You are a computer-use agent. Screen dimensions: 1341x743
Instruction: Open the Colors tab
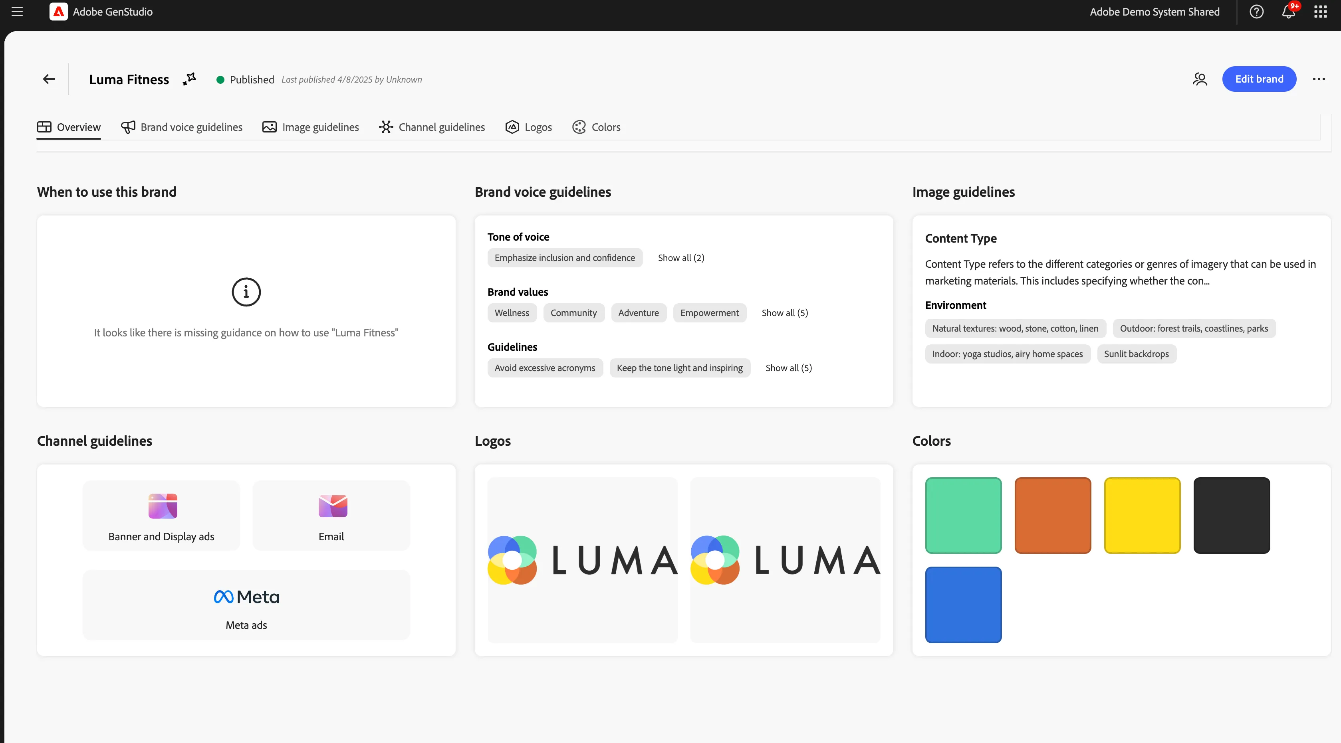(597, 127)
